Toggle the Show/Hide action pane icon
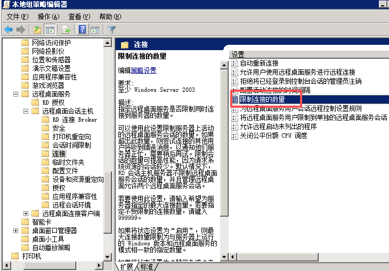The image size is (389, 271). tap(95, 30)
